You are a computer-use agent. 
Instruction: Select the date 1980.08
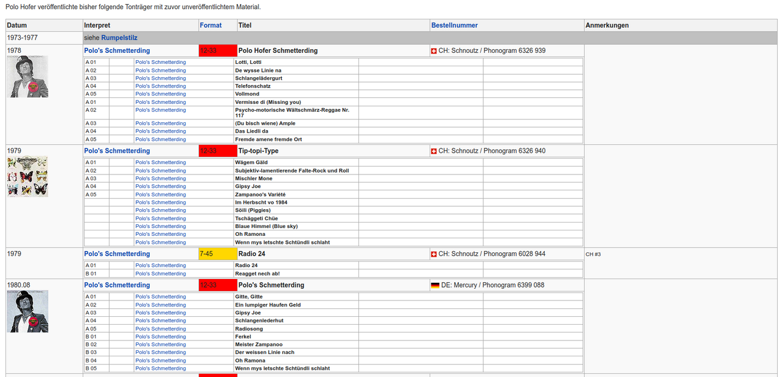19,285
